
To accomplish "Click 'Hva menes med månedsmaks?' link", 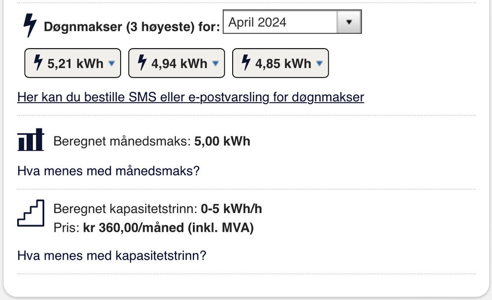I will pos(108,171).
